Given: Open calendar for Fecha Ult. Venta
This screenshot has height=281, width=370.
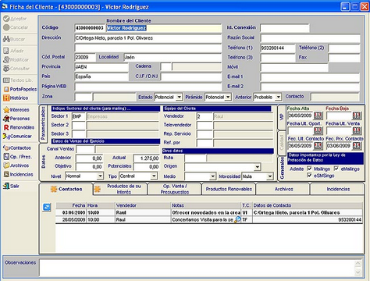Looking at the screenshot, I should point(357,130).
